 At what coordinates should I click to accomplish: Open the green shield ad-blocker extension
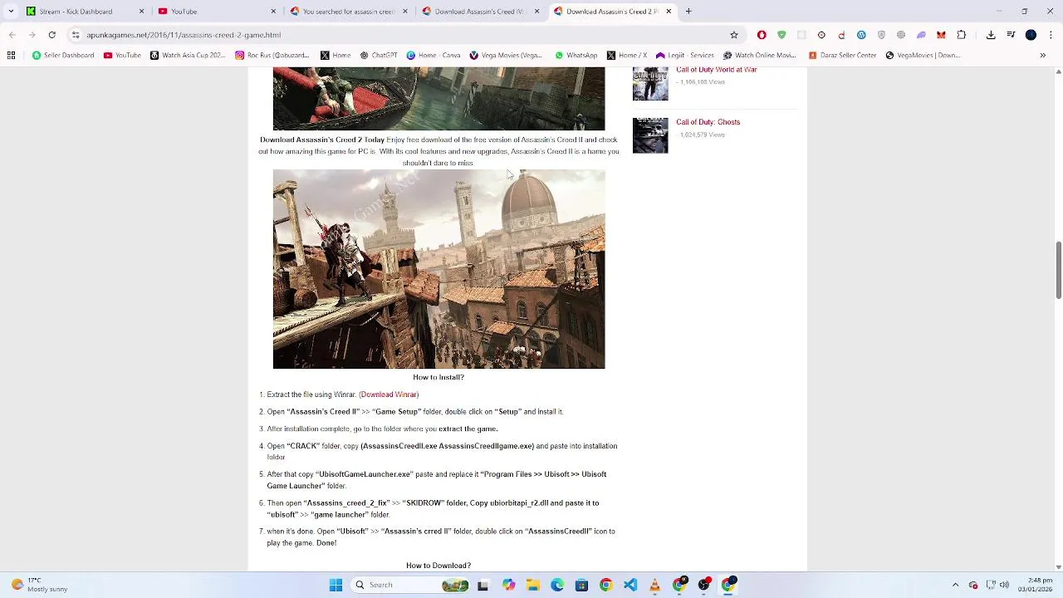point(781,35)
